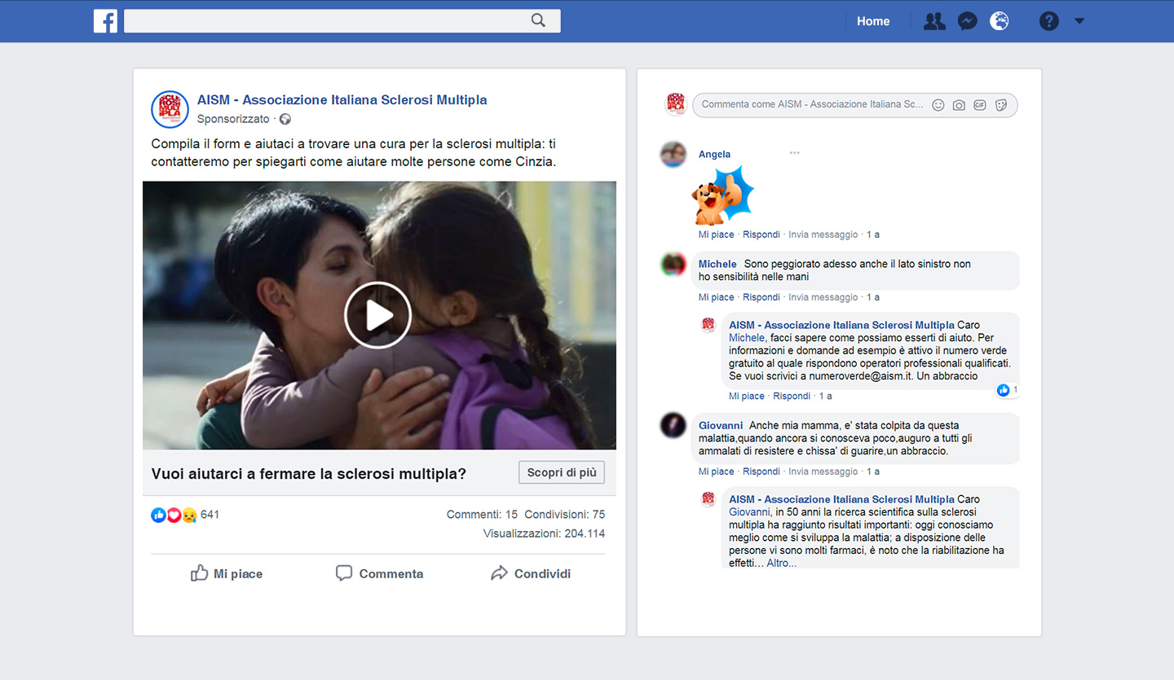Open Angela's profile name
Viewport: 1174px width, 680px height.
pos(714,155)
